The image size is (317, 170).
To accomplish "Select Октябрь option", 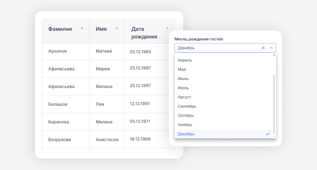I will pos(186,115).
